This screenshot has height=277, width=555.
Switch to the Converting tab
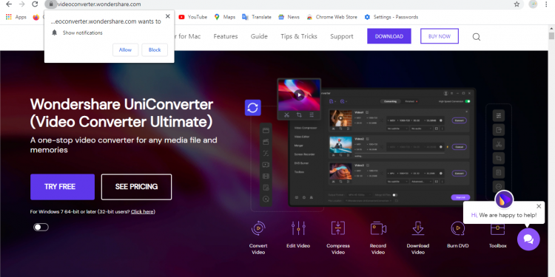pyautogui.click(x=390, y=101)
